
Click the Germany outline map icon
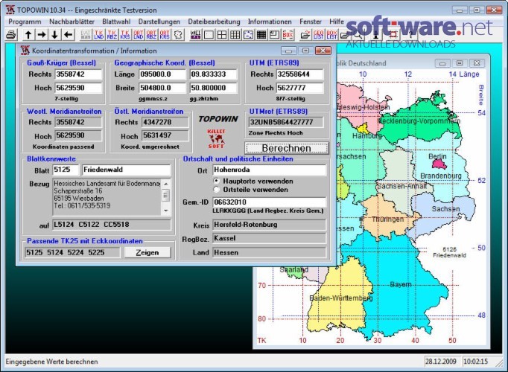pyautogui.click(x=178, y=35)
